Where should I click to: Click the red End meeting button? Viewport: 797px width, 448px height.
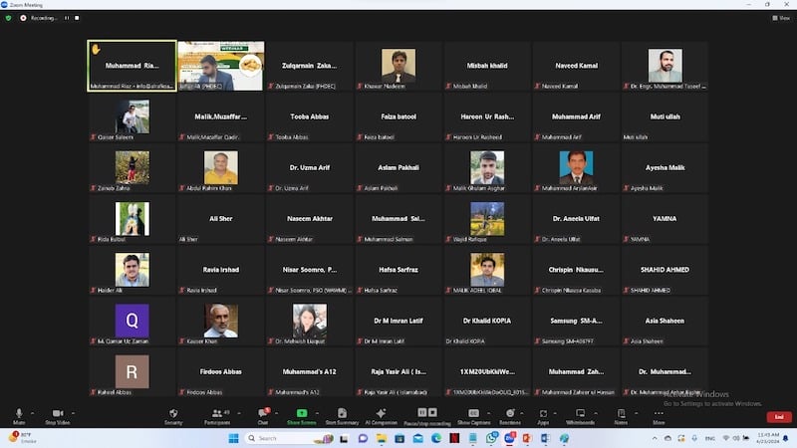[x=778, y=416]
